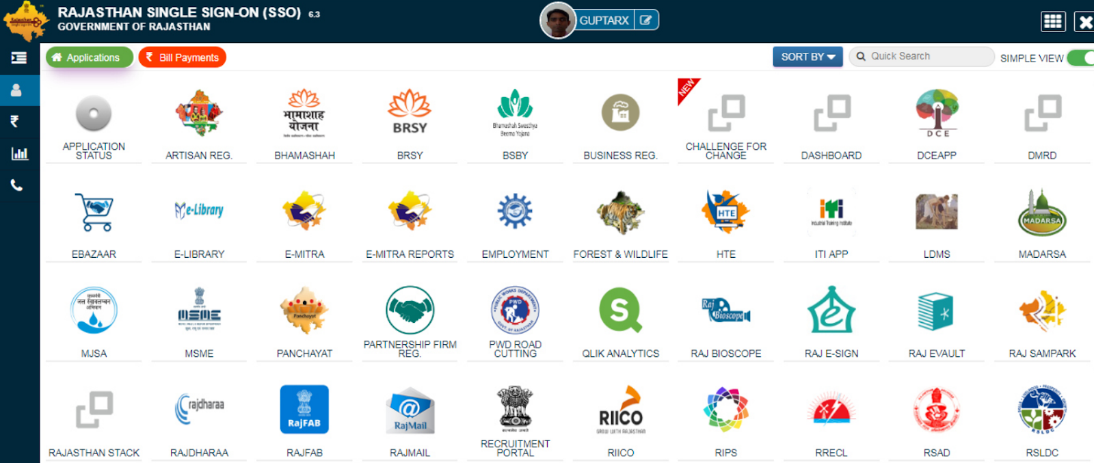Open the Raj E-Sign app icon
Viewport: 1094px width, 463px height.
tap(831, 310)
